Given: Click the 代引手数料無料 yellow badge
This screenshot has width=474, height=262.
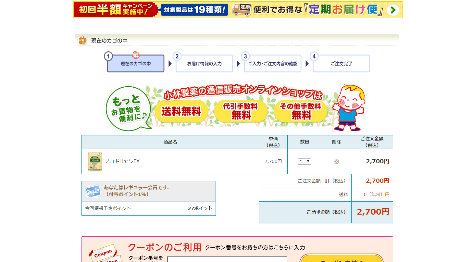Looking at the screenshot, I should (x=241, y=111).
